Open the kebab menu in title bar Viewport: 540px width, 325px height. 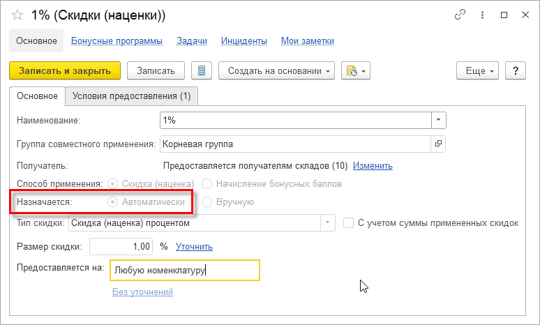tap(482, 15)
